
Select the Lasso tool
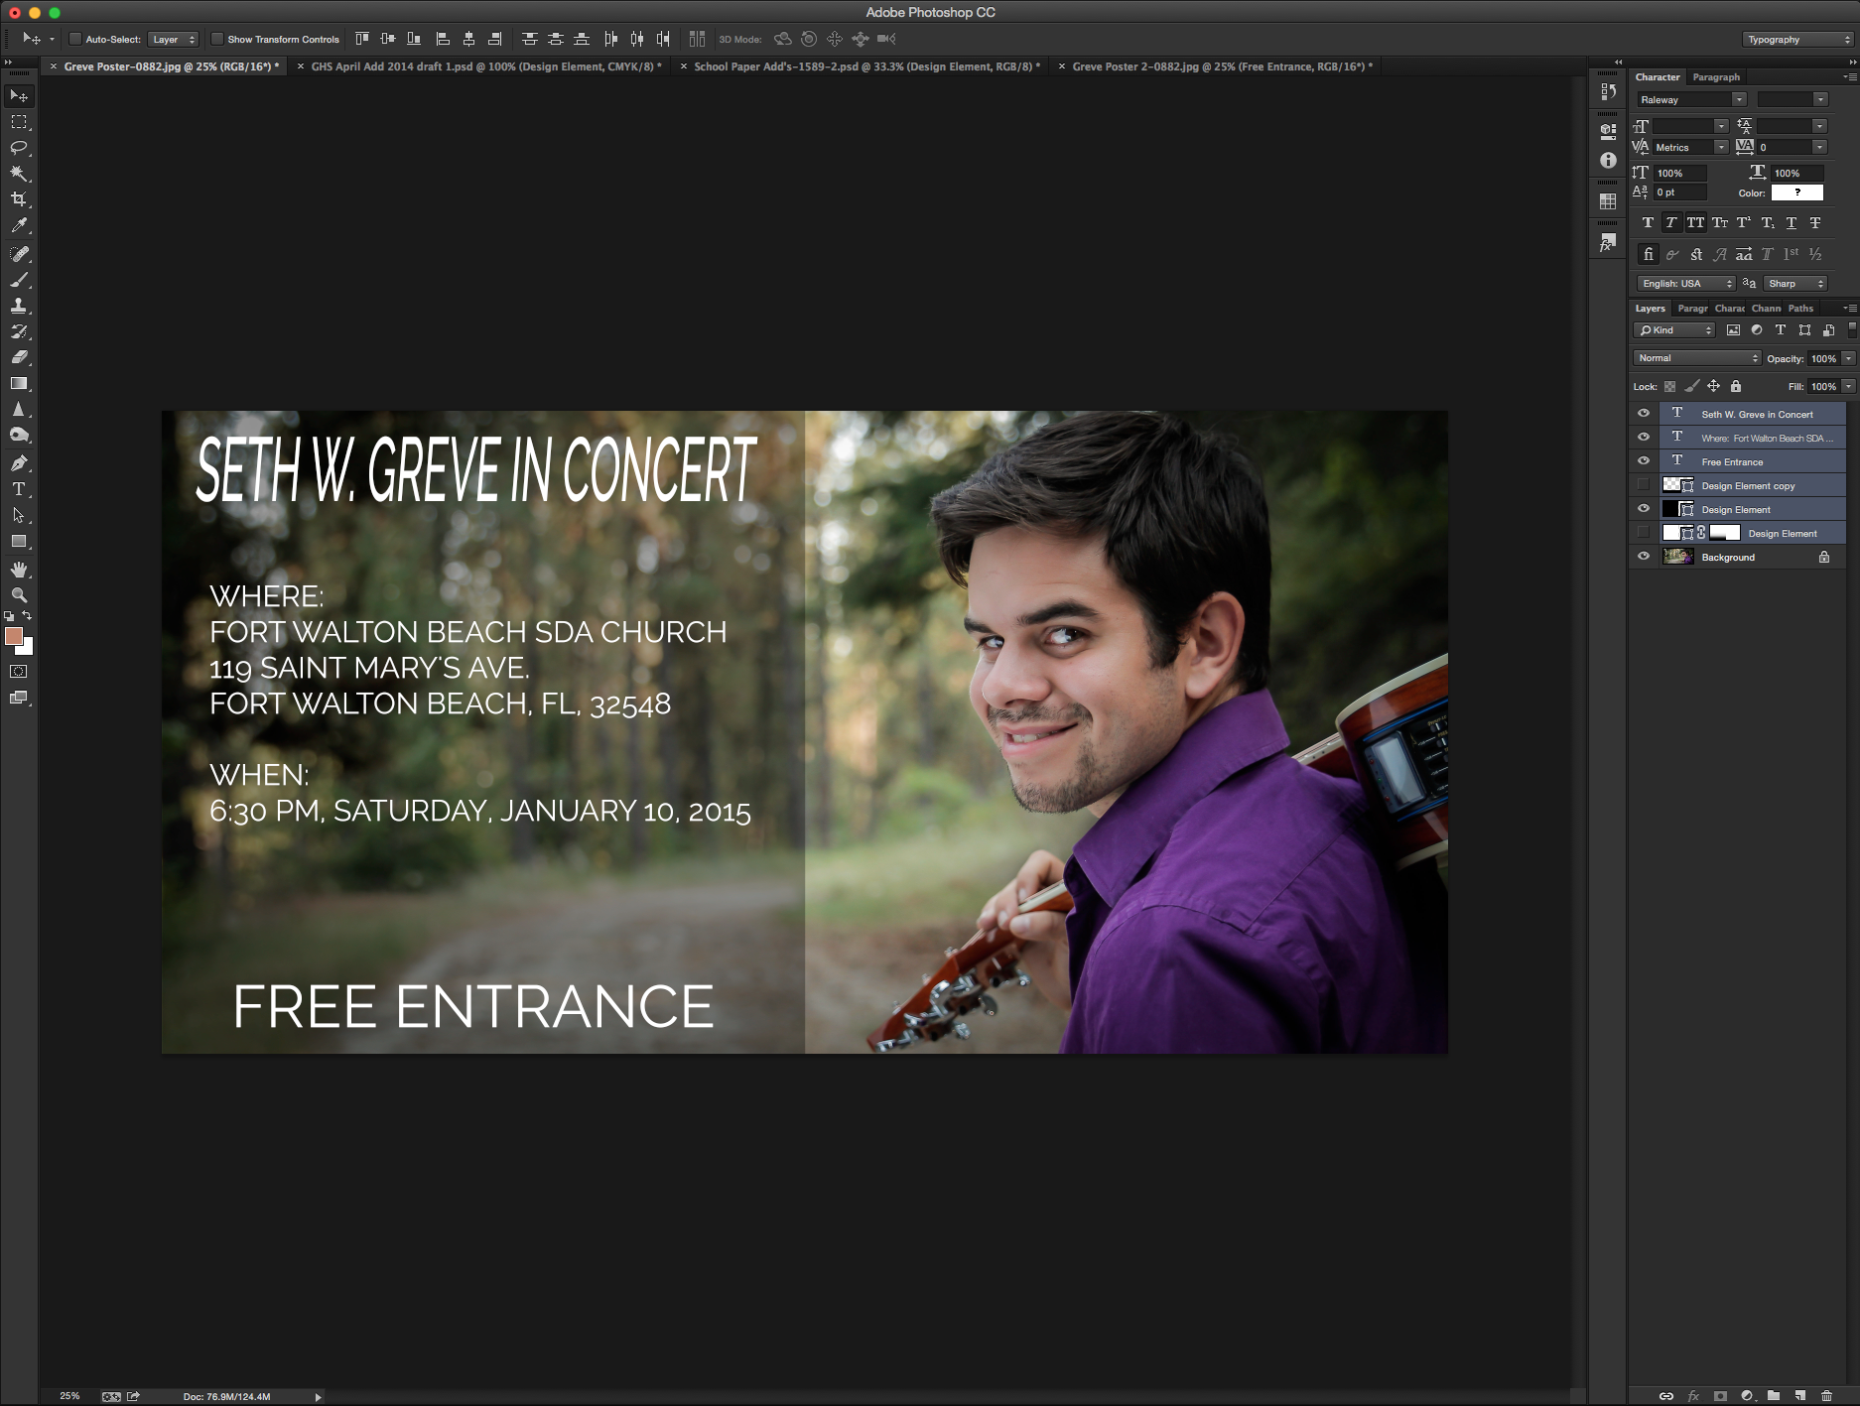19,148
